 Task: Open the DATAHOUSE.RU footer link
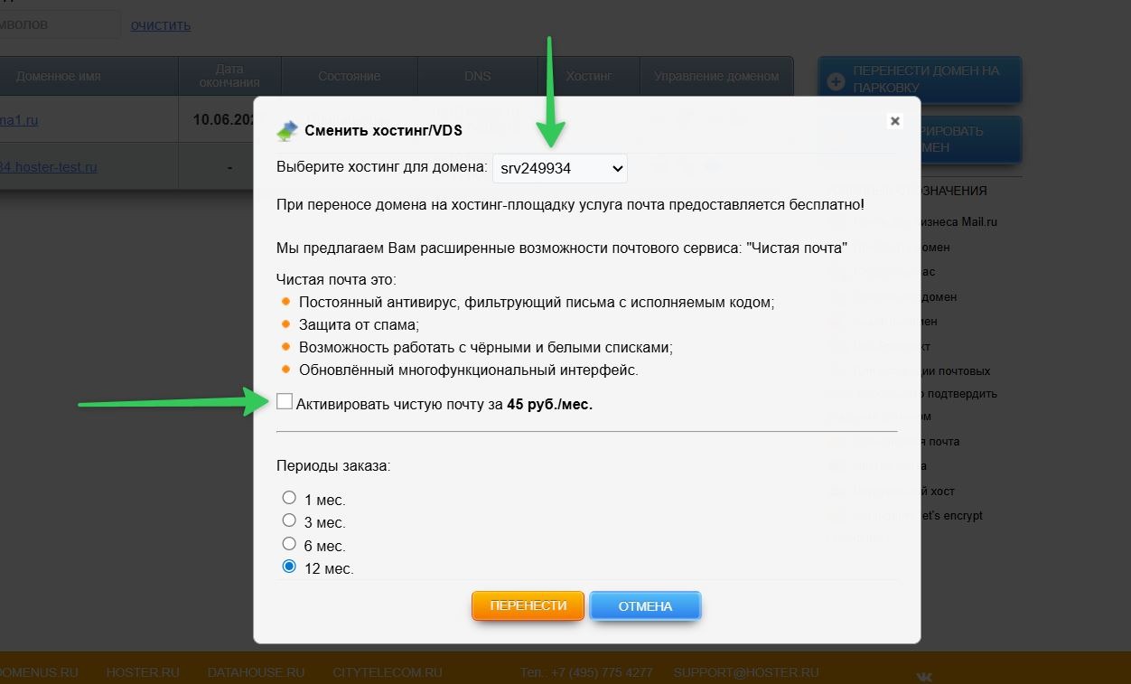256,672
